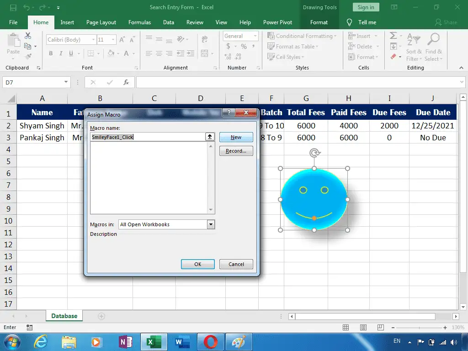This screenshot has width=468, height=351.
Task: Click the Insert Function fx icon
Action: 126,82
